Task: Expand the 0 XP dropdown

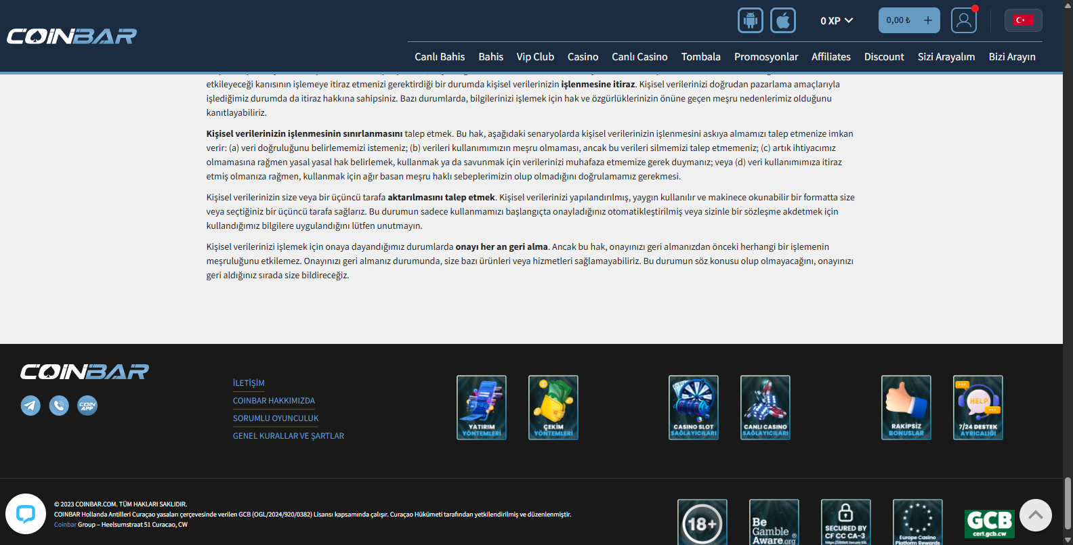Action: [837, 21]
